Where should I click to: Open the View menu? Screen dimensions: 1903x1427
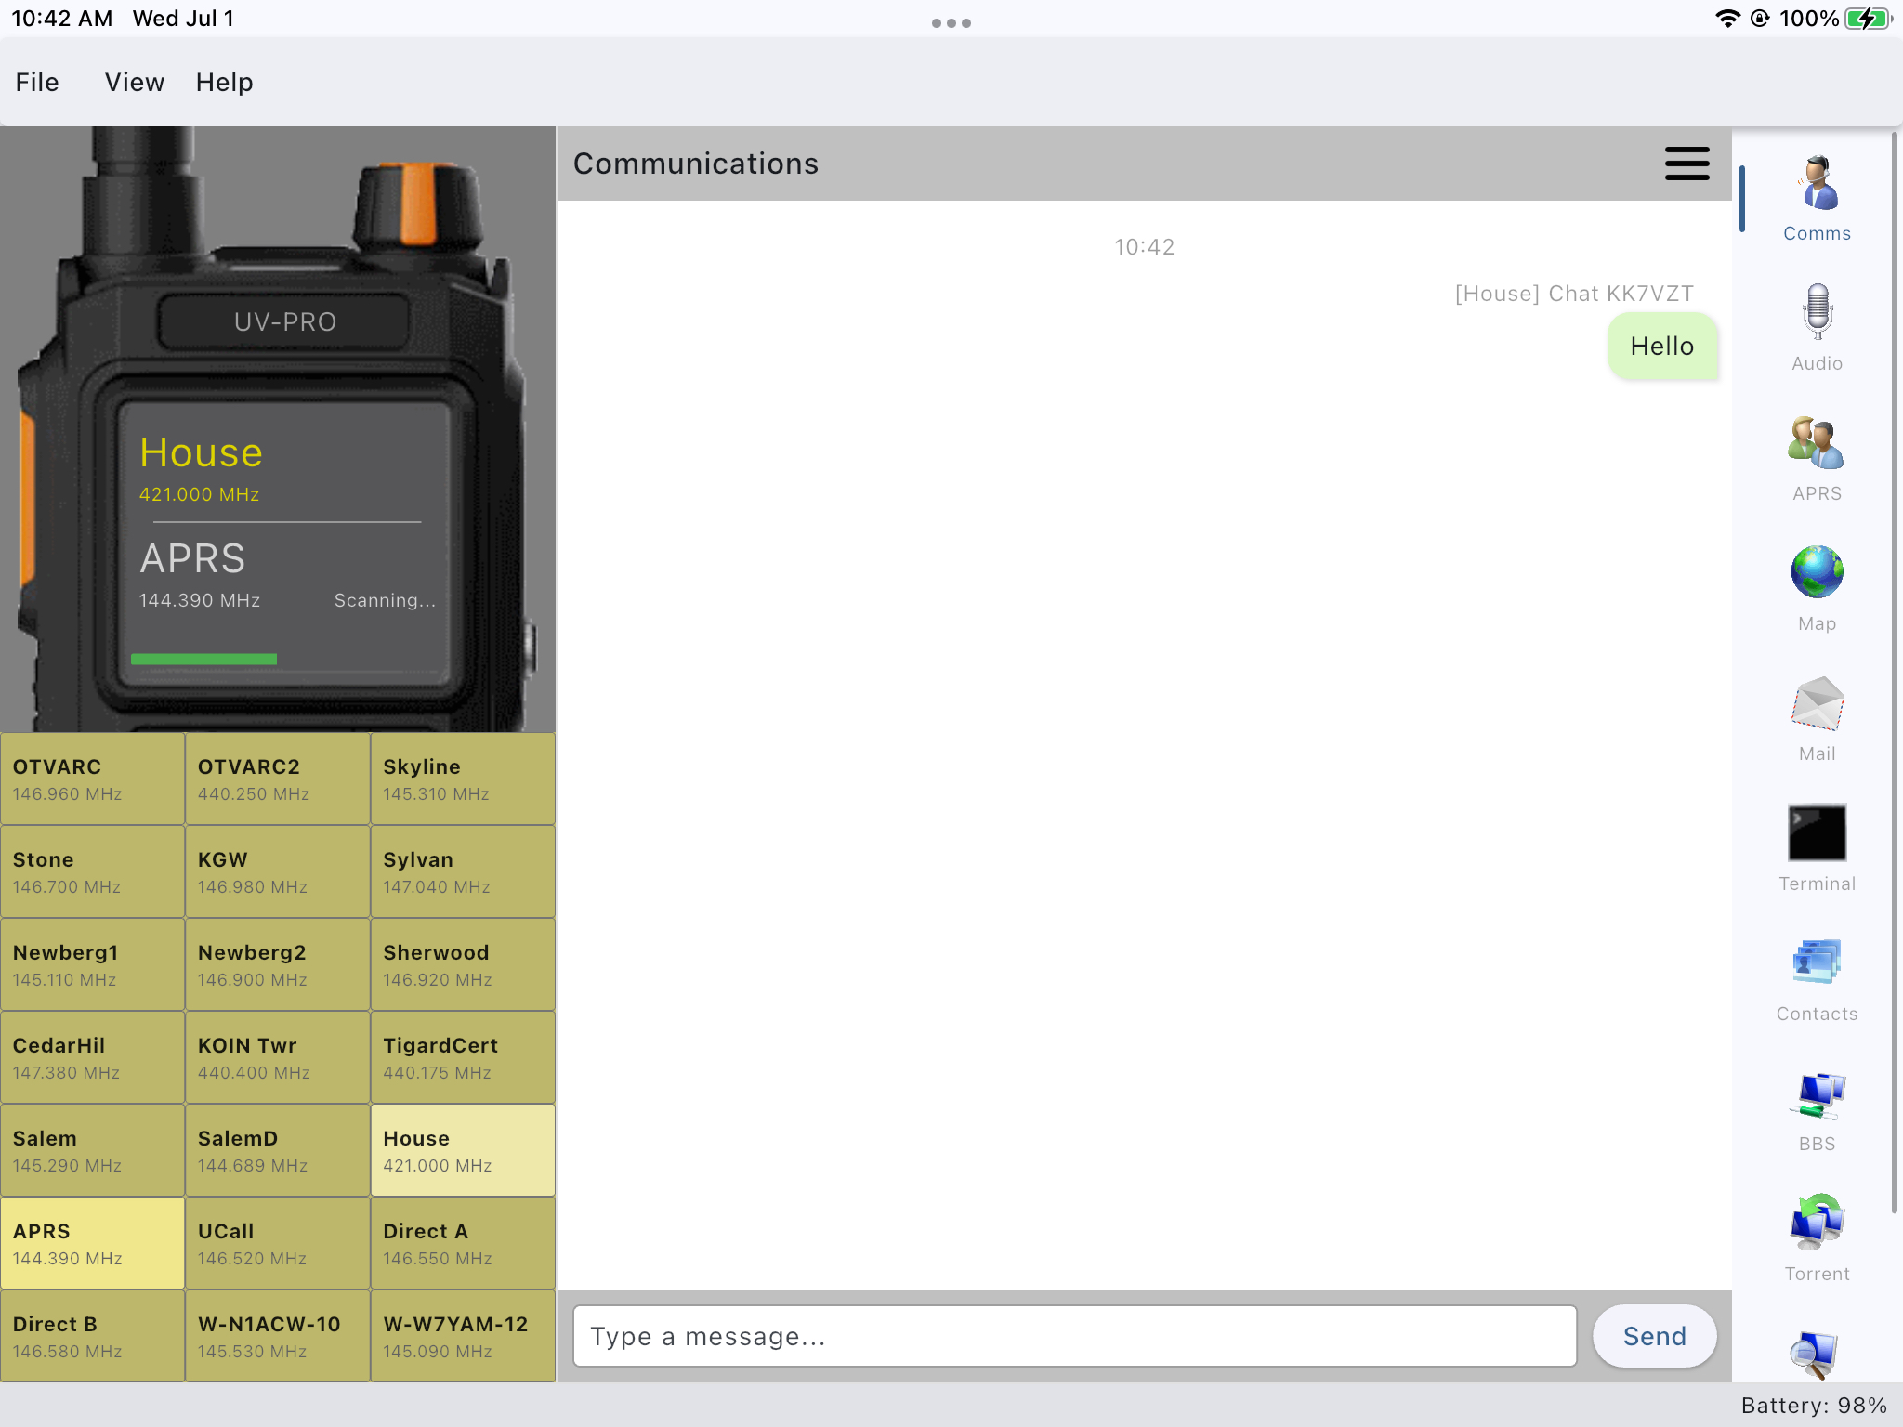[135, 83]
